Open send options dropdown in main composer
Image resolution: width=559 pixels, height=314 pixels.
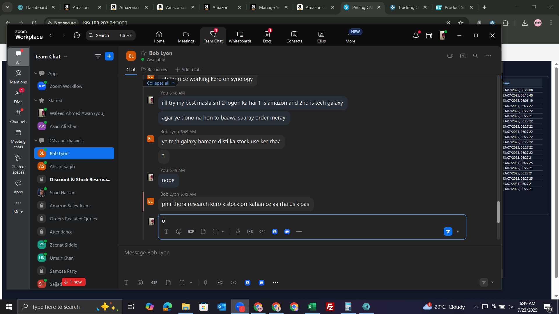point(493,282)
